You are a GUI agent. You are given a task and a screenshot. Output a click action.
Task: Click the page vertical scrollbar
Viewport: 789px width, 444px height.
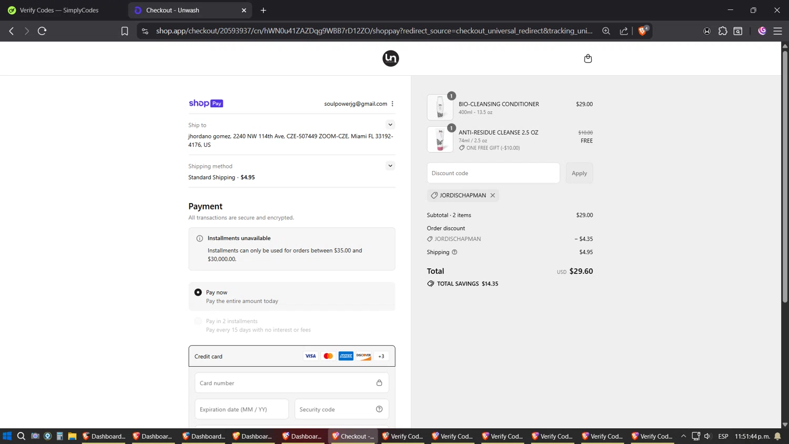785,177
